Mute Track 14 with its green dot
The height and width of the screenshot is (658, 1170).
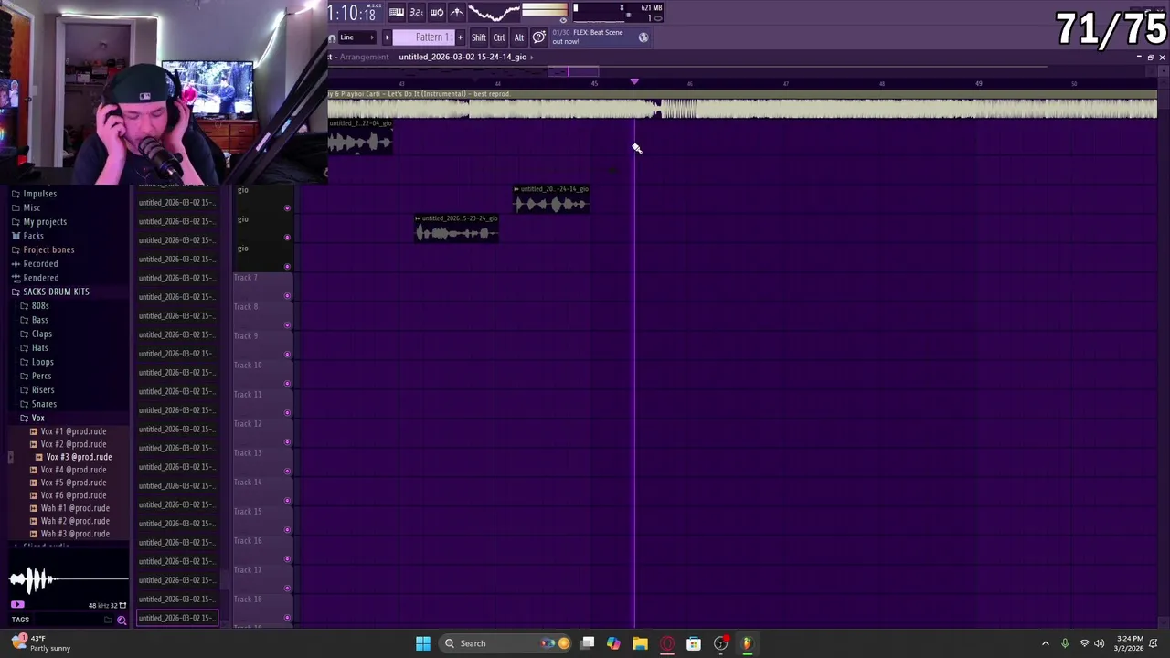[287, 501]
